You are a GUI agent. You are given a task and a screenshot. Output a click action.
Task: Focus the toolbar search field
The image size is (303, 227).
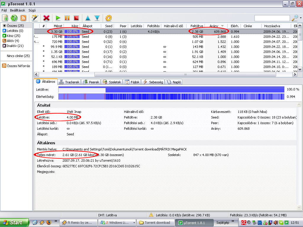272,18
